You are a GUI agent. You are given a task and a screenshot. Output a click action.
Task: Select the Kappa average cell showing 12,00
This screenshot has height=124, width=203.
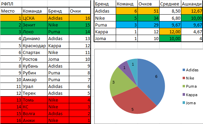(170, 32)
